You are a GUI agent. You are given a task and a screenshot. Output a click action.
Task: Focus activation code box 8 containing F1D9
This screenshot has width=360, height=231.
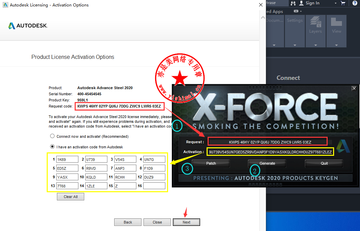coord(154,168)
